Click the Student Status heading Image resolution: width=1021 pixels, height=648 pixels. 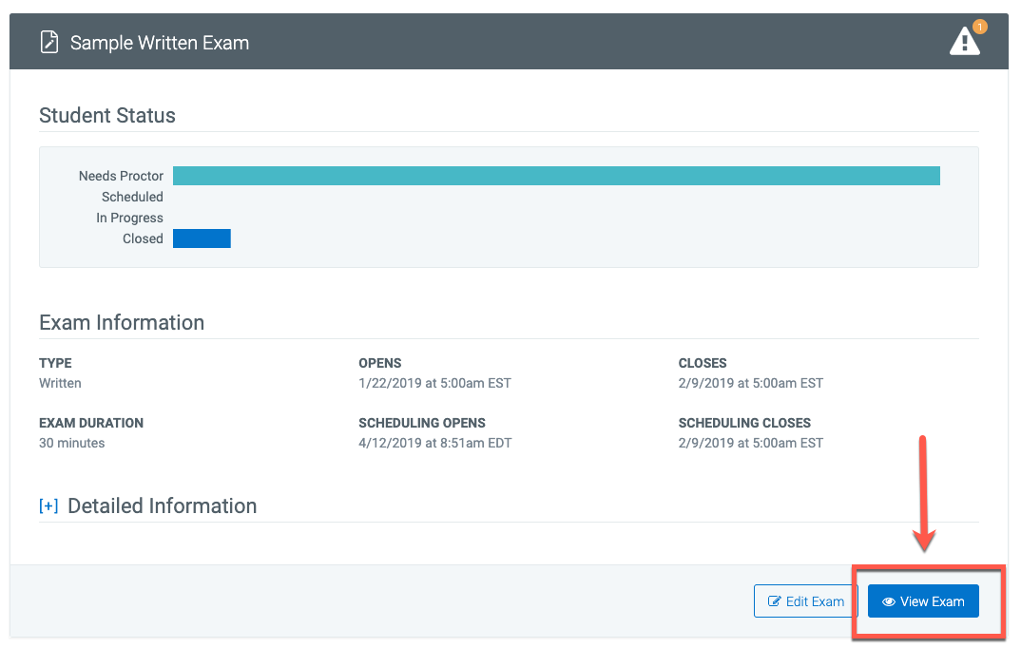click(107, 115)
